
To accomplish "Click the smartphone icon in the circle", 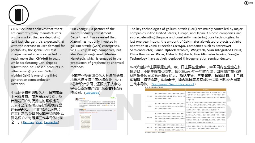I will pyautogui.click(x=19, y=15).
